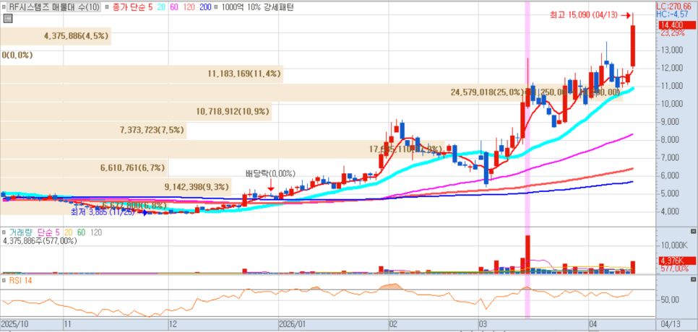This screenshot has height=332, width=698.
Task: Click the 0(0,0%) volume profile label
Action: [17, 55]
